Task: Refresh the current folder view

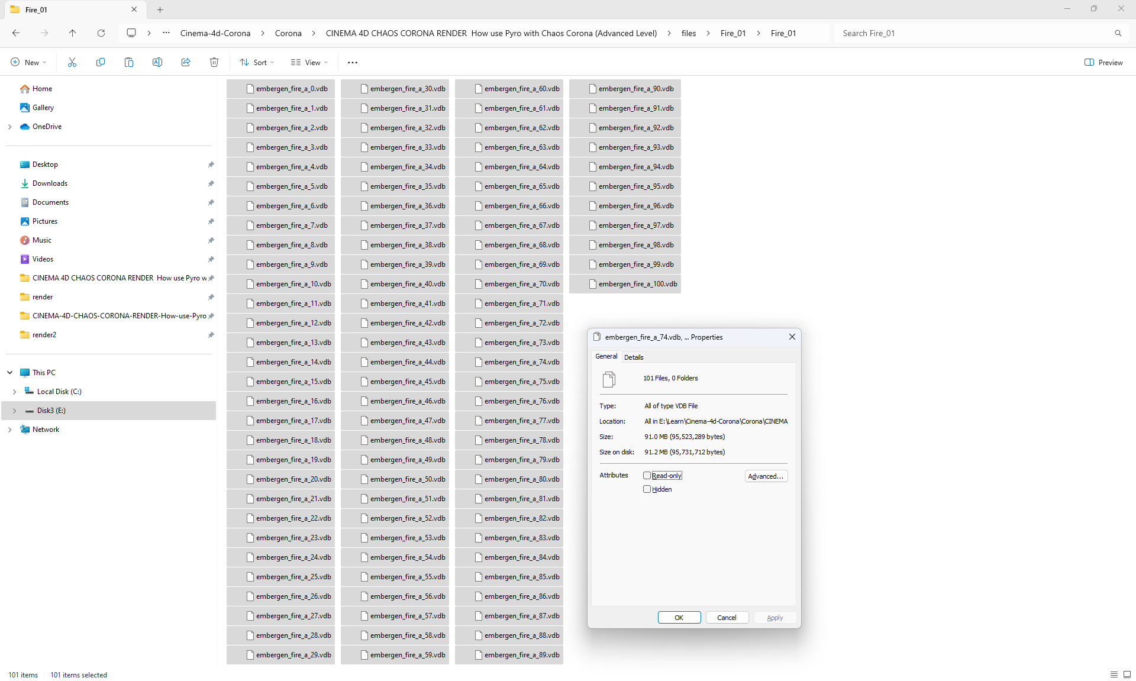Action: pos(101,33)
